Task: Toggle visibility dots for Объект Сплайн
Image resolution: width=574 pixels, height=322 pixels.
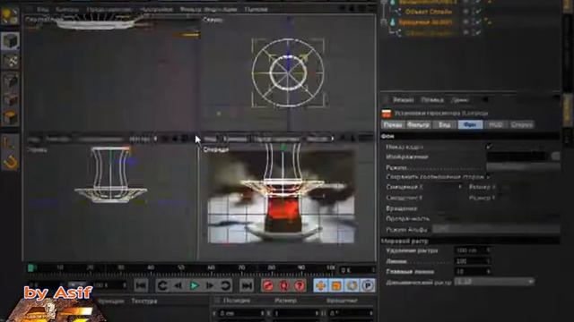Action: pos(466,12)
